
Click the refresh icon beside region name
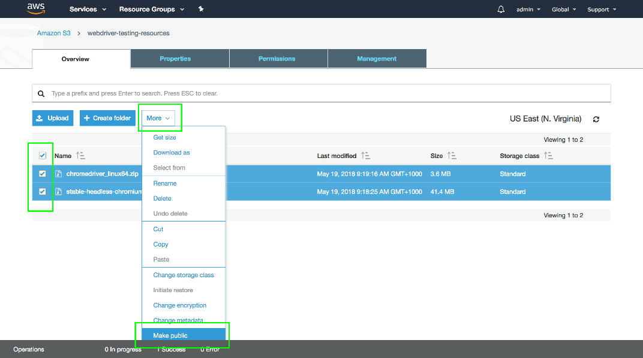(596, 119)
